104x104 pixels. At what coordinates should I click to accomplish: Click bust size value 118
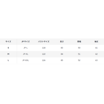[x=44, y=48]
